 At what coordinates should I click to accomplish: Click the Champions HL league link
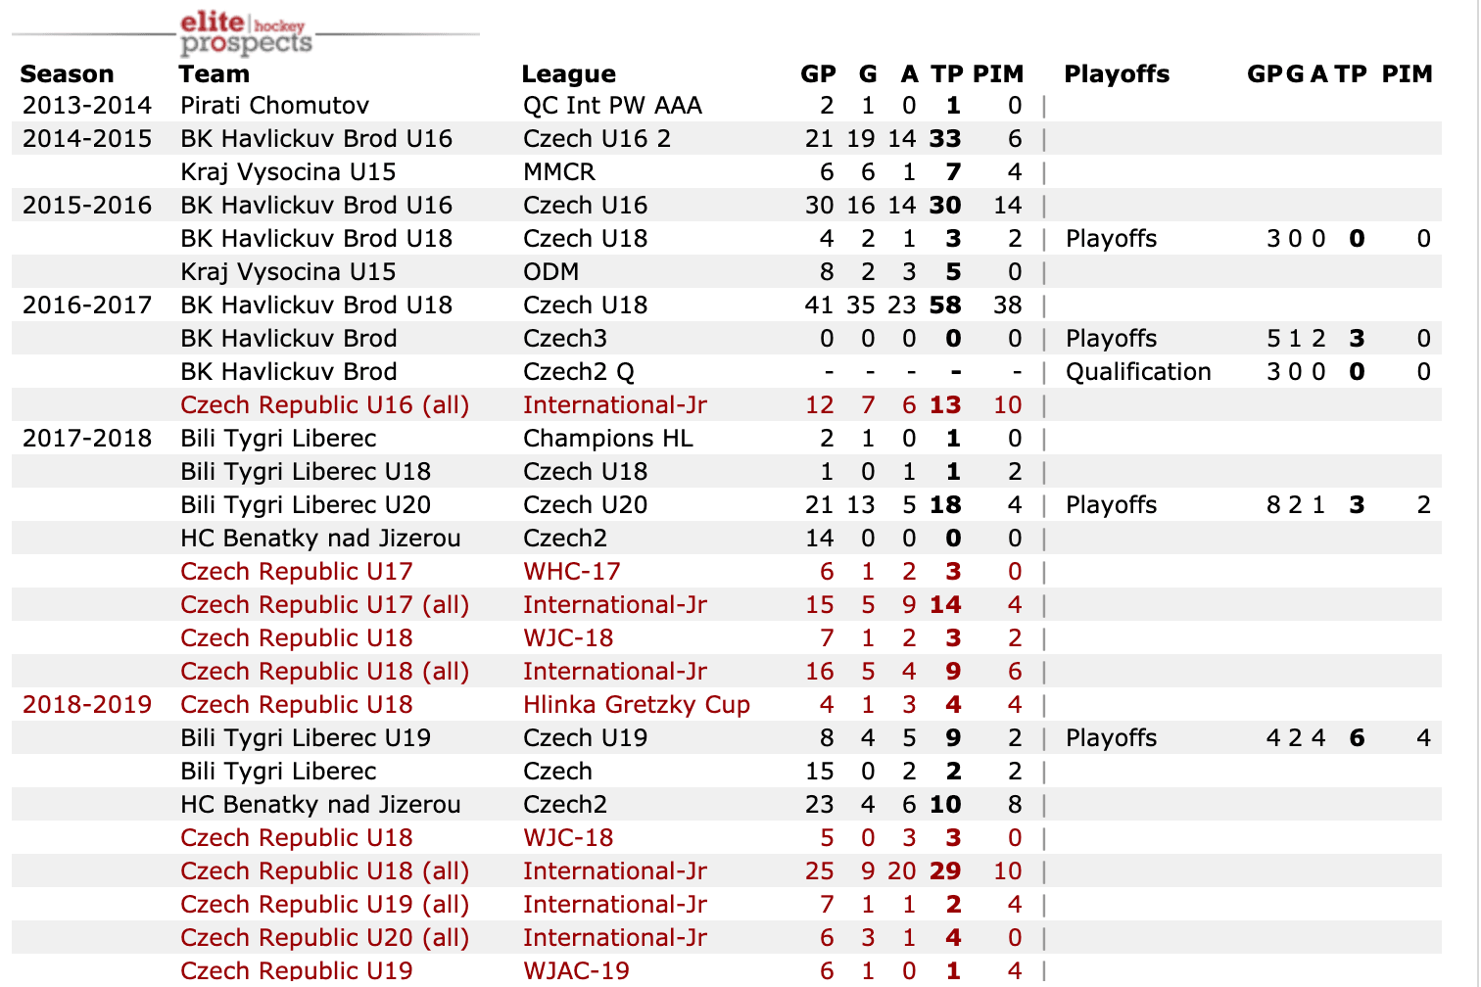click(607, 439)
